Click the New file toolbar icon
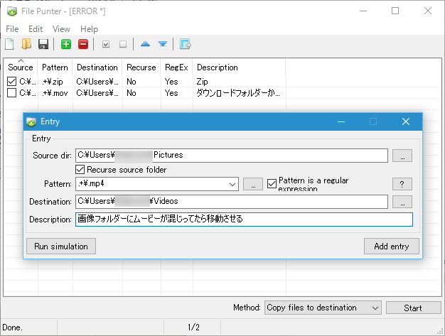The height and width of the screenshot is (336, 445). (9, 44)
